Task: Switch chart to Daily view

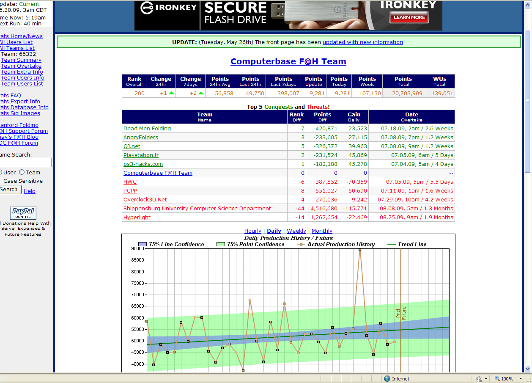Action: coord(274,231)
